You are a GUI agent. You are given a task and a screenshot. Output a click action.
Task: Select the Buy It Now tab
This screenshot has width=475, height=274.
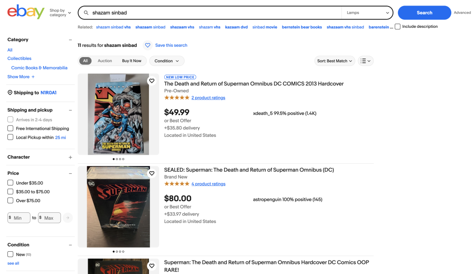pos(132,61)
